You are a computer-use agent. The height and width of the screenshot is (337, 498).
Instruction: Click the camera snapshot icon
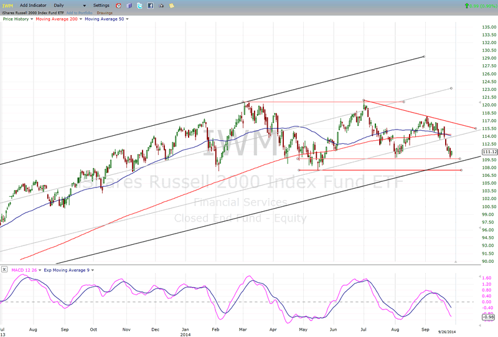click(161, 6)
